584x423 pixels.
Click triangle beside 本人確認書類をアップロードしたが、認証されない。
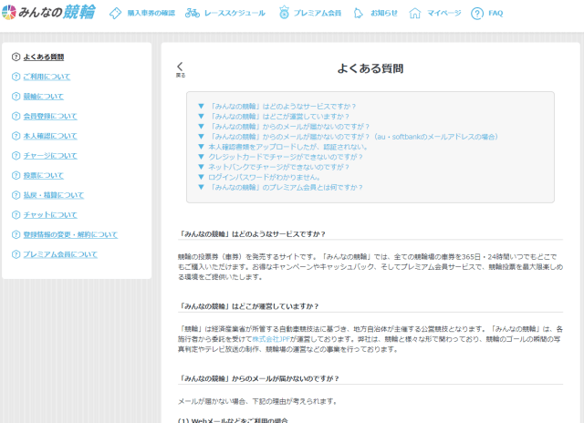(201, 147)
